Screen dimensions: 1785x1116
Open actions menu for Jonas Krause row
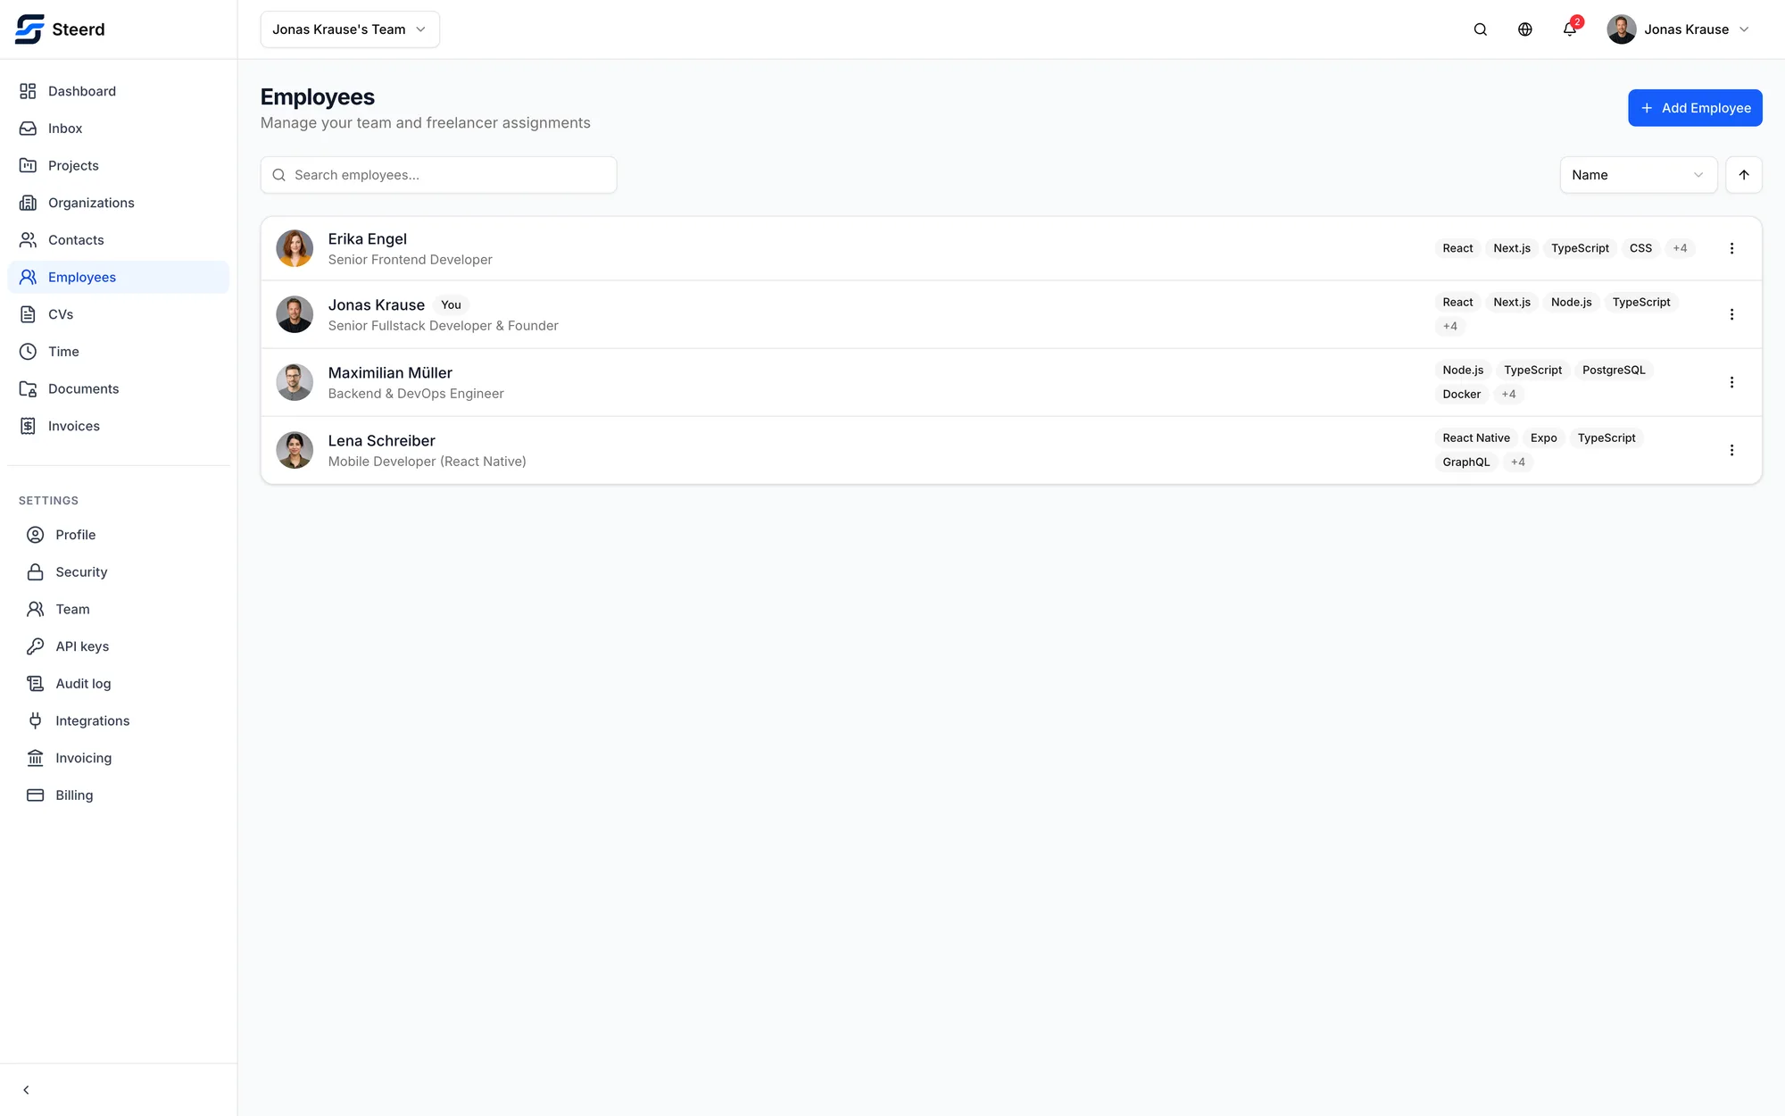[1731, 314]
